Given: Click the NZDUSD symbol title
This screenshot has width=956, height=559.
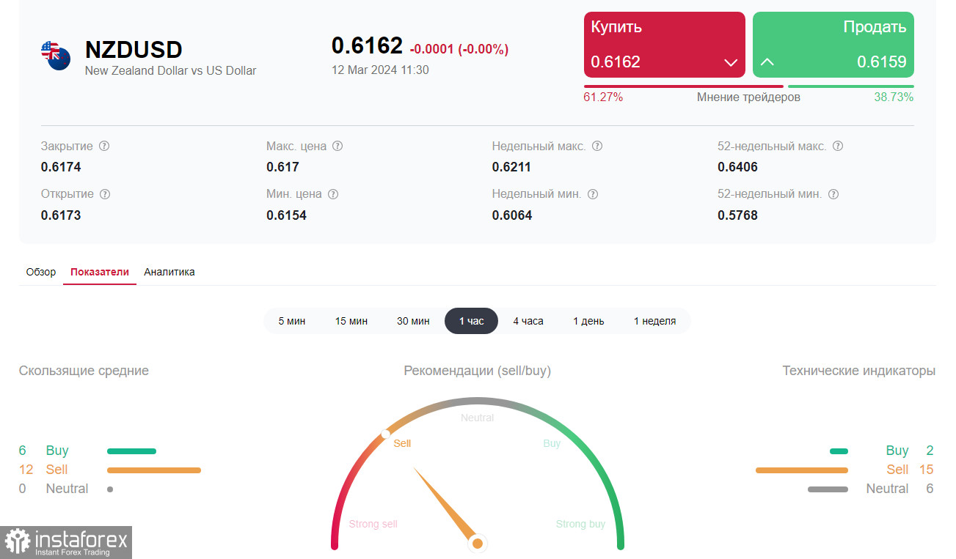Looking at the screenshot, I should pyautogui.click(x=134, y=49).
